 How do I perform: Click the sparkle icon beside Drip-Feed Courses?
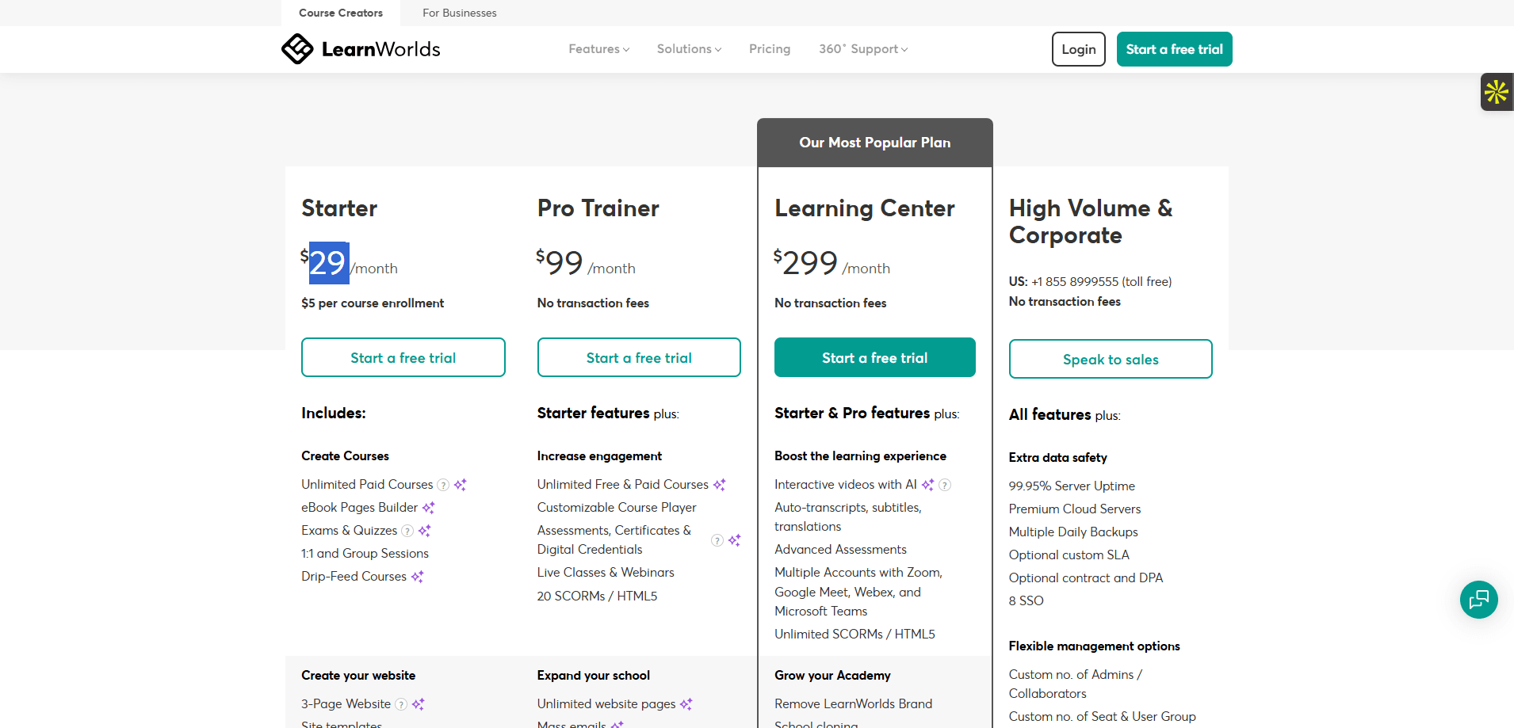[419, 577]
